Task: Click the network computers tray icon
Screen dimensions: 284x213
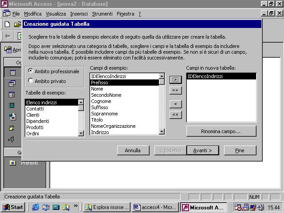Action: (245, 207)
